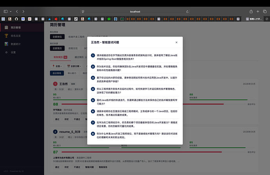Click interview question 6 about 百度 senior engineer
The width and height of the screenshot is (270, 175).
tap(135, 113)
